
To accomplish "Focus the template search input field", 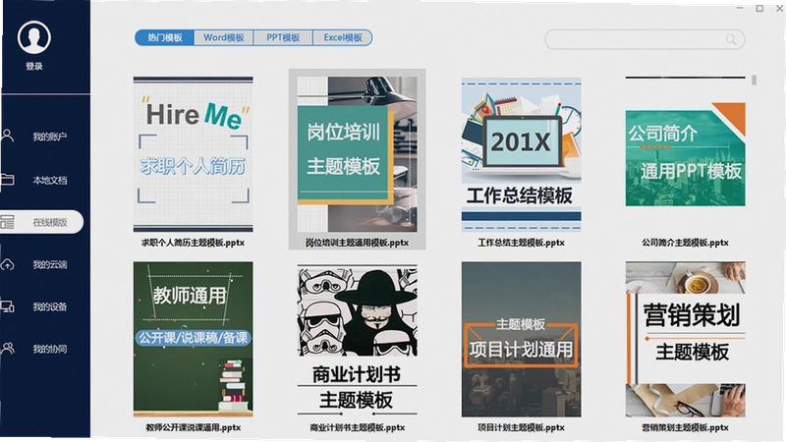I will click(645, 39).
